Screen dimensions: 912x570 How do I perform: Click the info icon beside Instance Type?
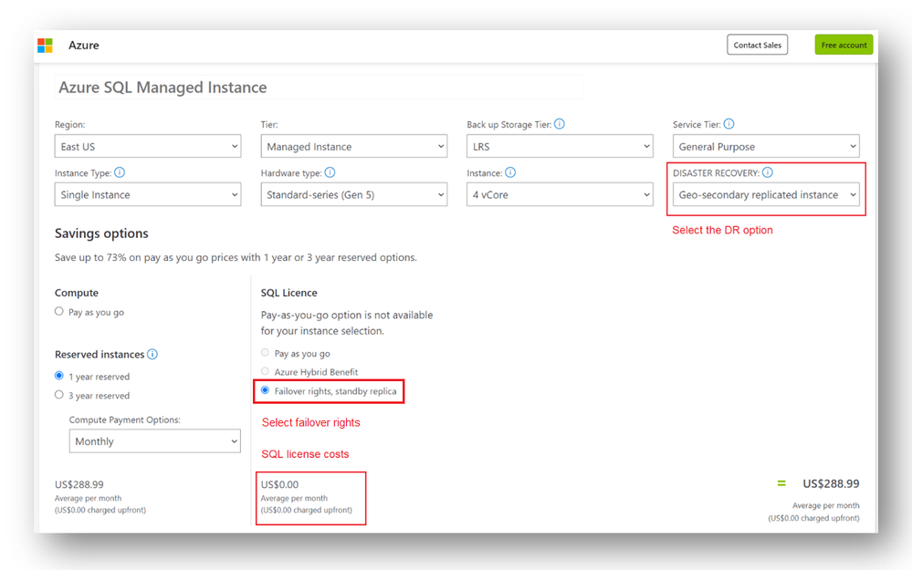point(120,172)
